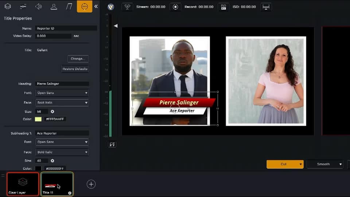The height and width of the screenshot is (197, 350).
Task: Expand heading Face dropdown Bold Italic
Action: pos(62,103)
